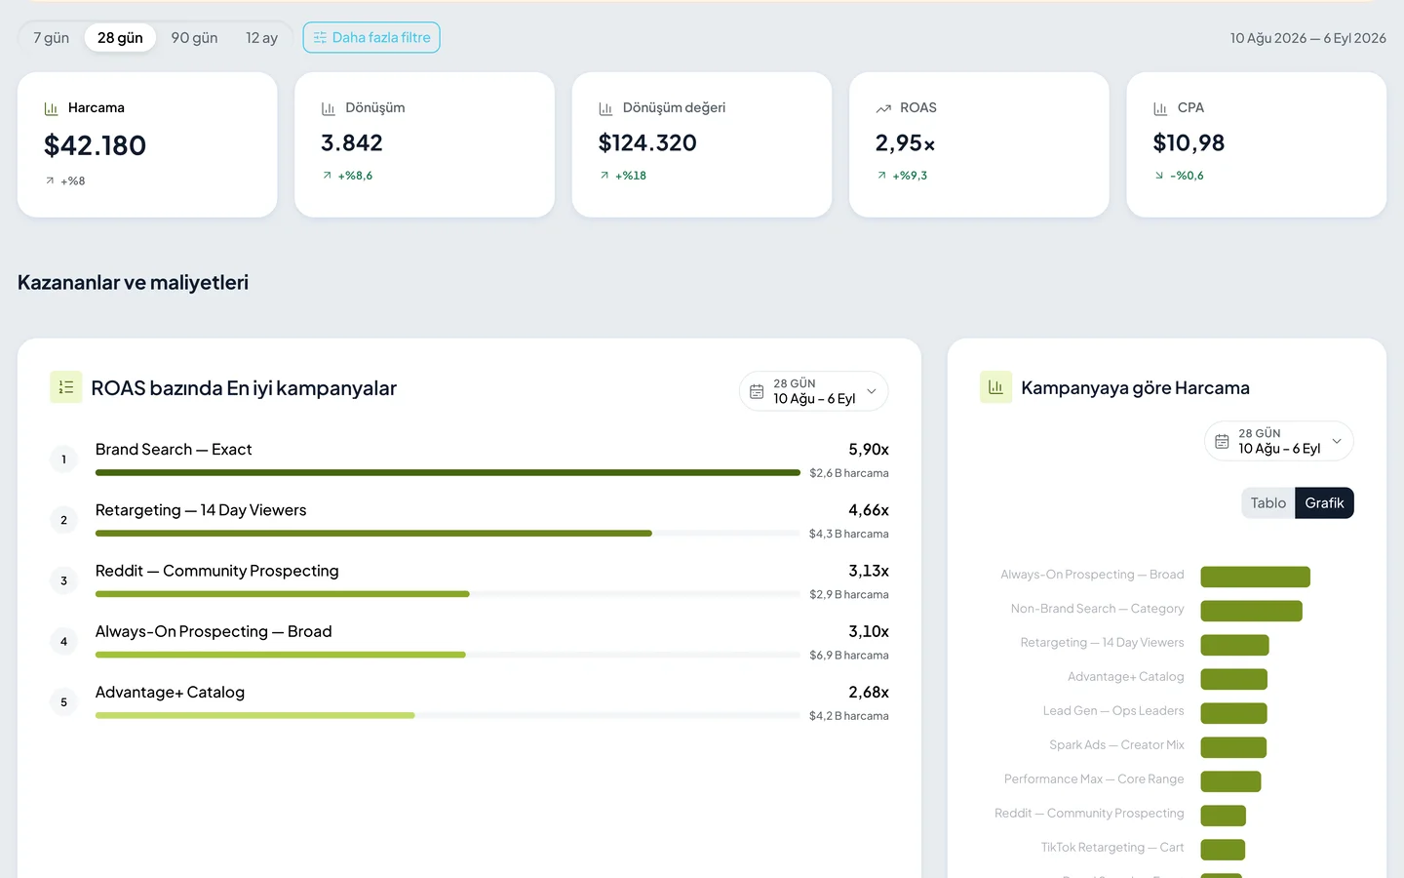This screenshot has width=1404, height=878.
Task: Click the Advantage+ Catalog ROAS progress bar
Action: point(448,716)
